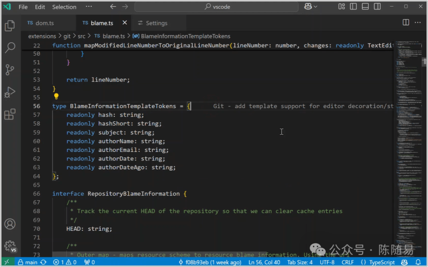This screenshot has height=267, width=428.
Task: Toggle the primary sidebar from the title bar
Action: [353, 6]
